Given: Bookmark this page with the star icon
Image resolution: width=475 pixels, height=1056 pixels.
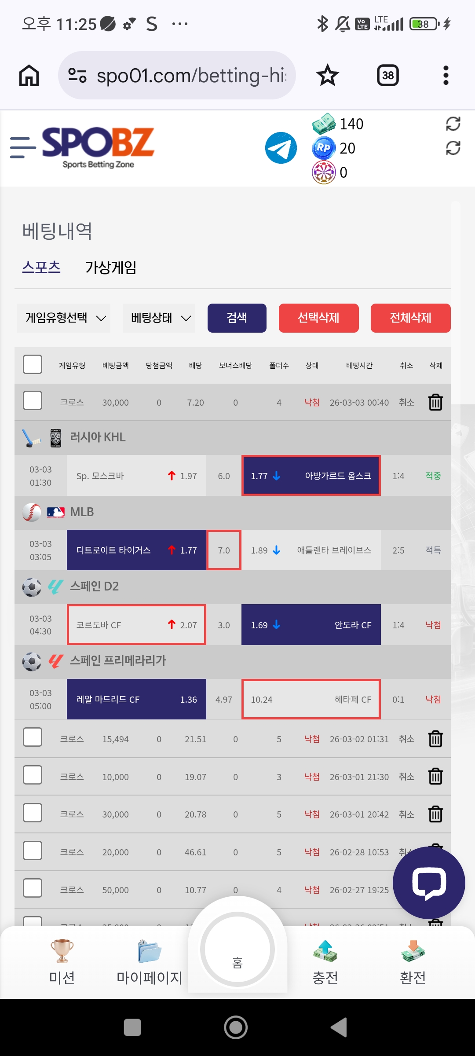Looking at the screenshot, I should click(328, 75).
